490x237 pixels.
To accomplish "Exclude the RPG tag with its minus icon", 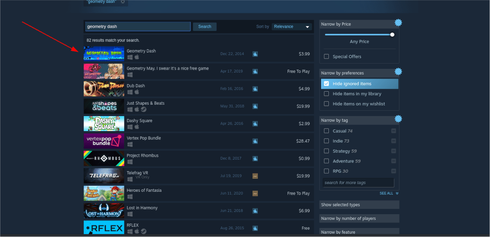I will point(393,171).
